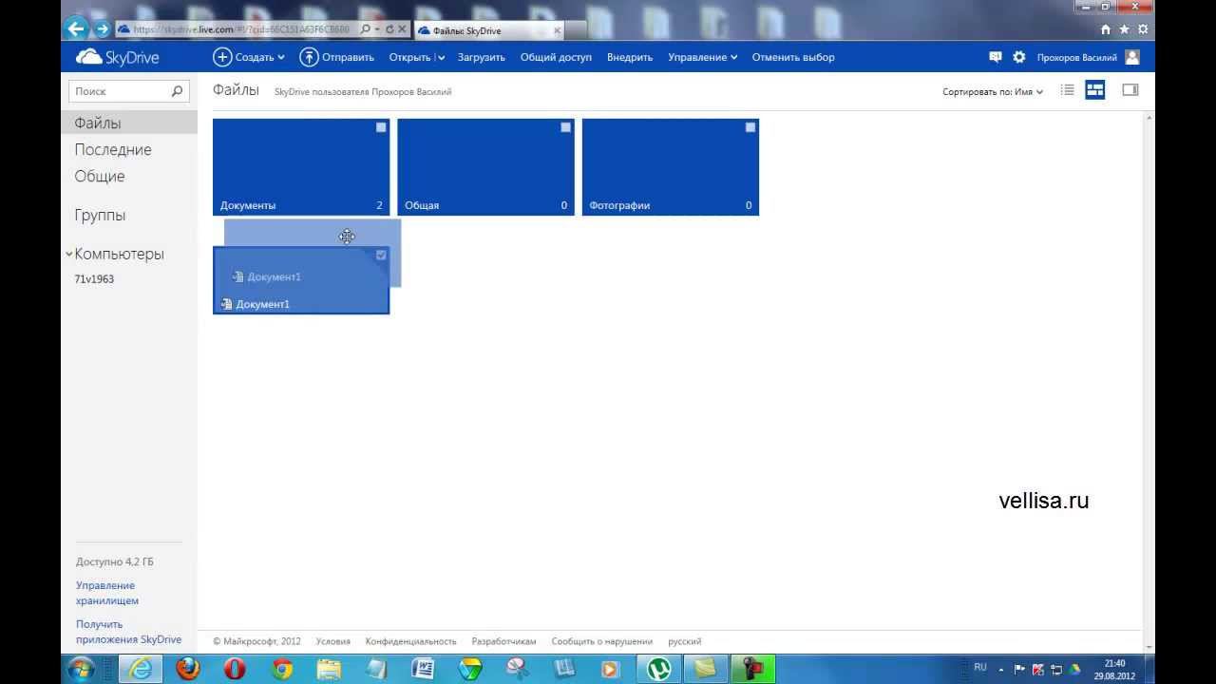
Task: Launch Opera from the taskbar
Action: point(235,669)
